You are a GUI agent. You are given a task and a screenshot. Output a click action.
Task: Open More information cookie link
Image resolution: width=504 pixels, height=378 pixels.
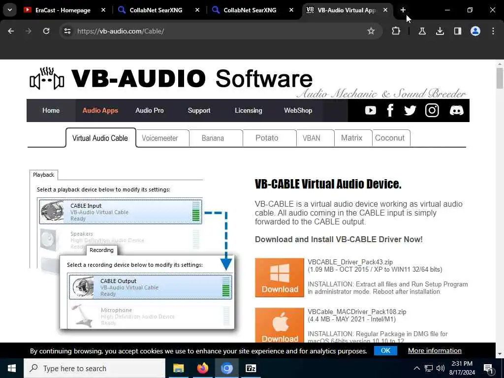435,350
